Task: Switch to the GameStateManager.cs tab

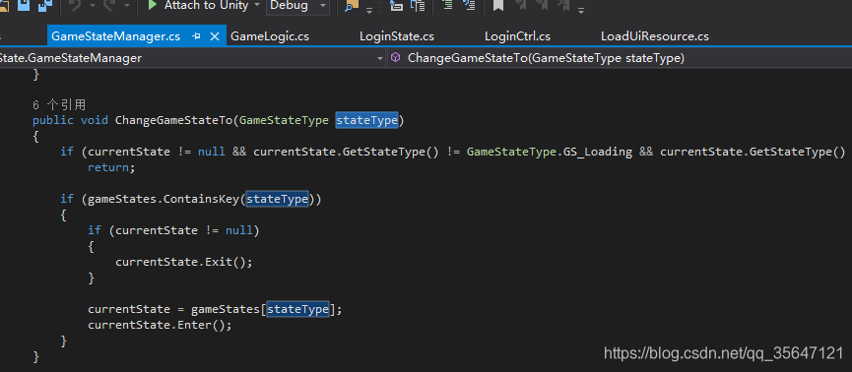Action: coord(115,36)
